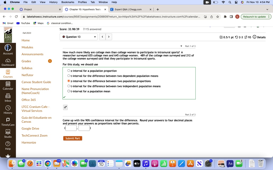Open the Inbox from the Canvas sidebar
Viewport: 273px width, 170px height.
(8, 97)
